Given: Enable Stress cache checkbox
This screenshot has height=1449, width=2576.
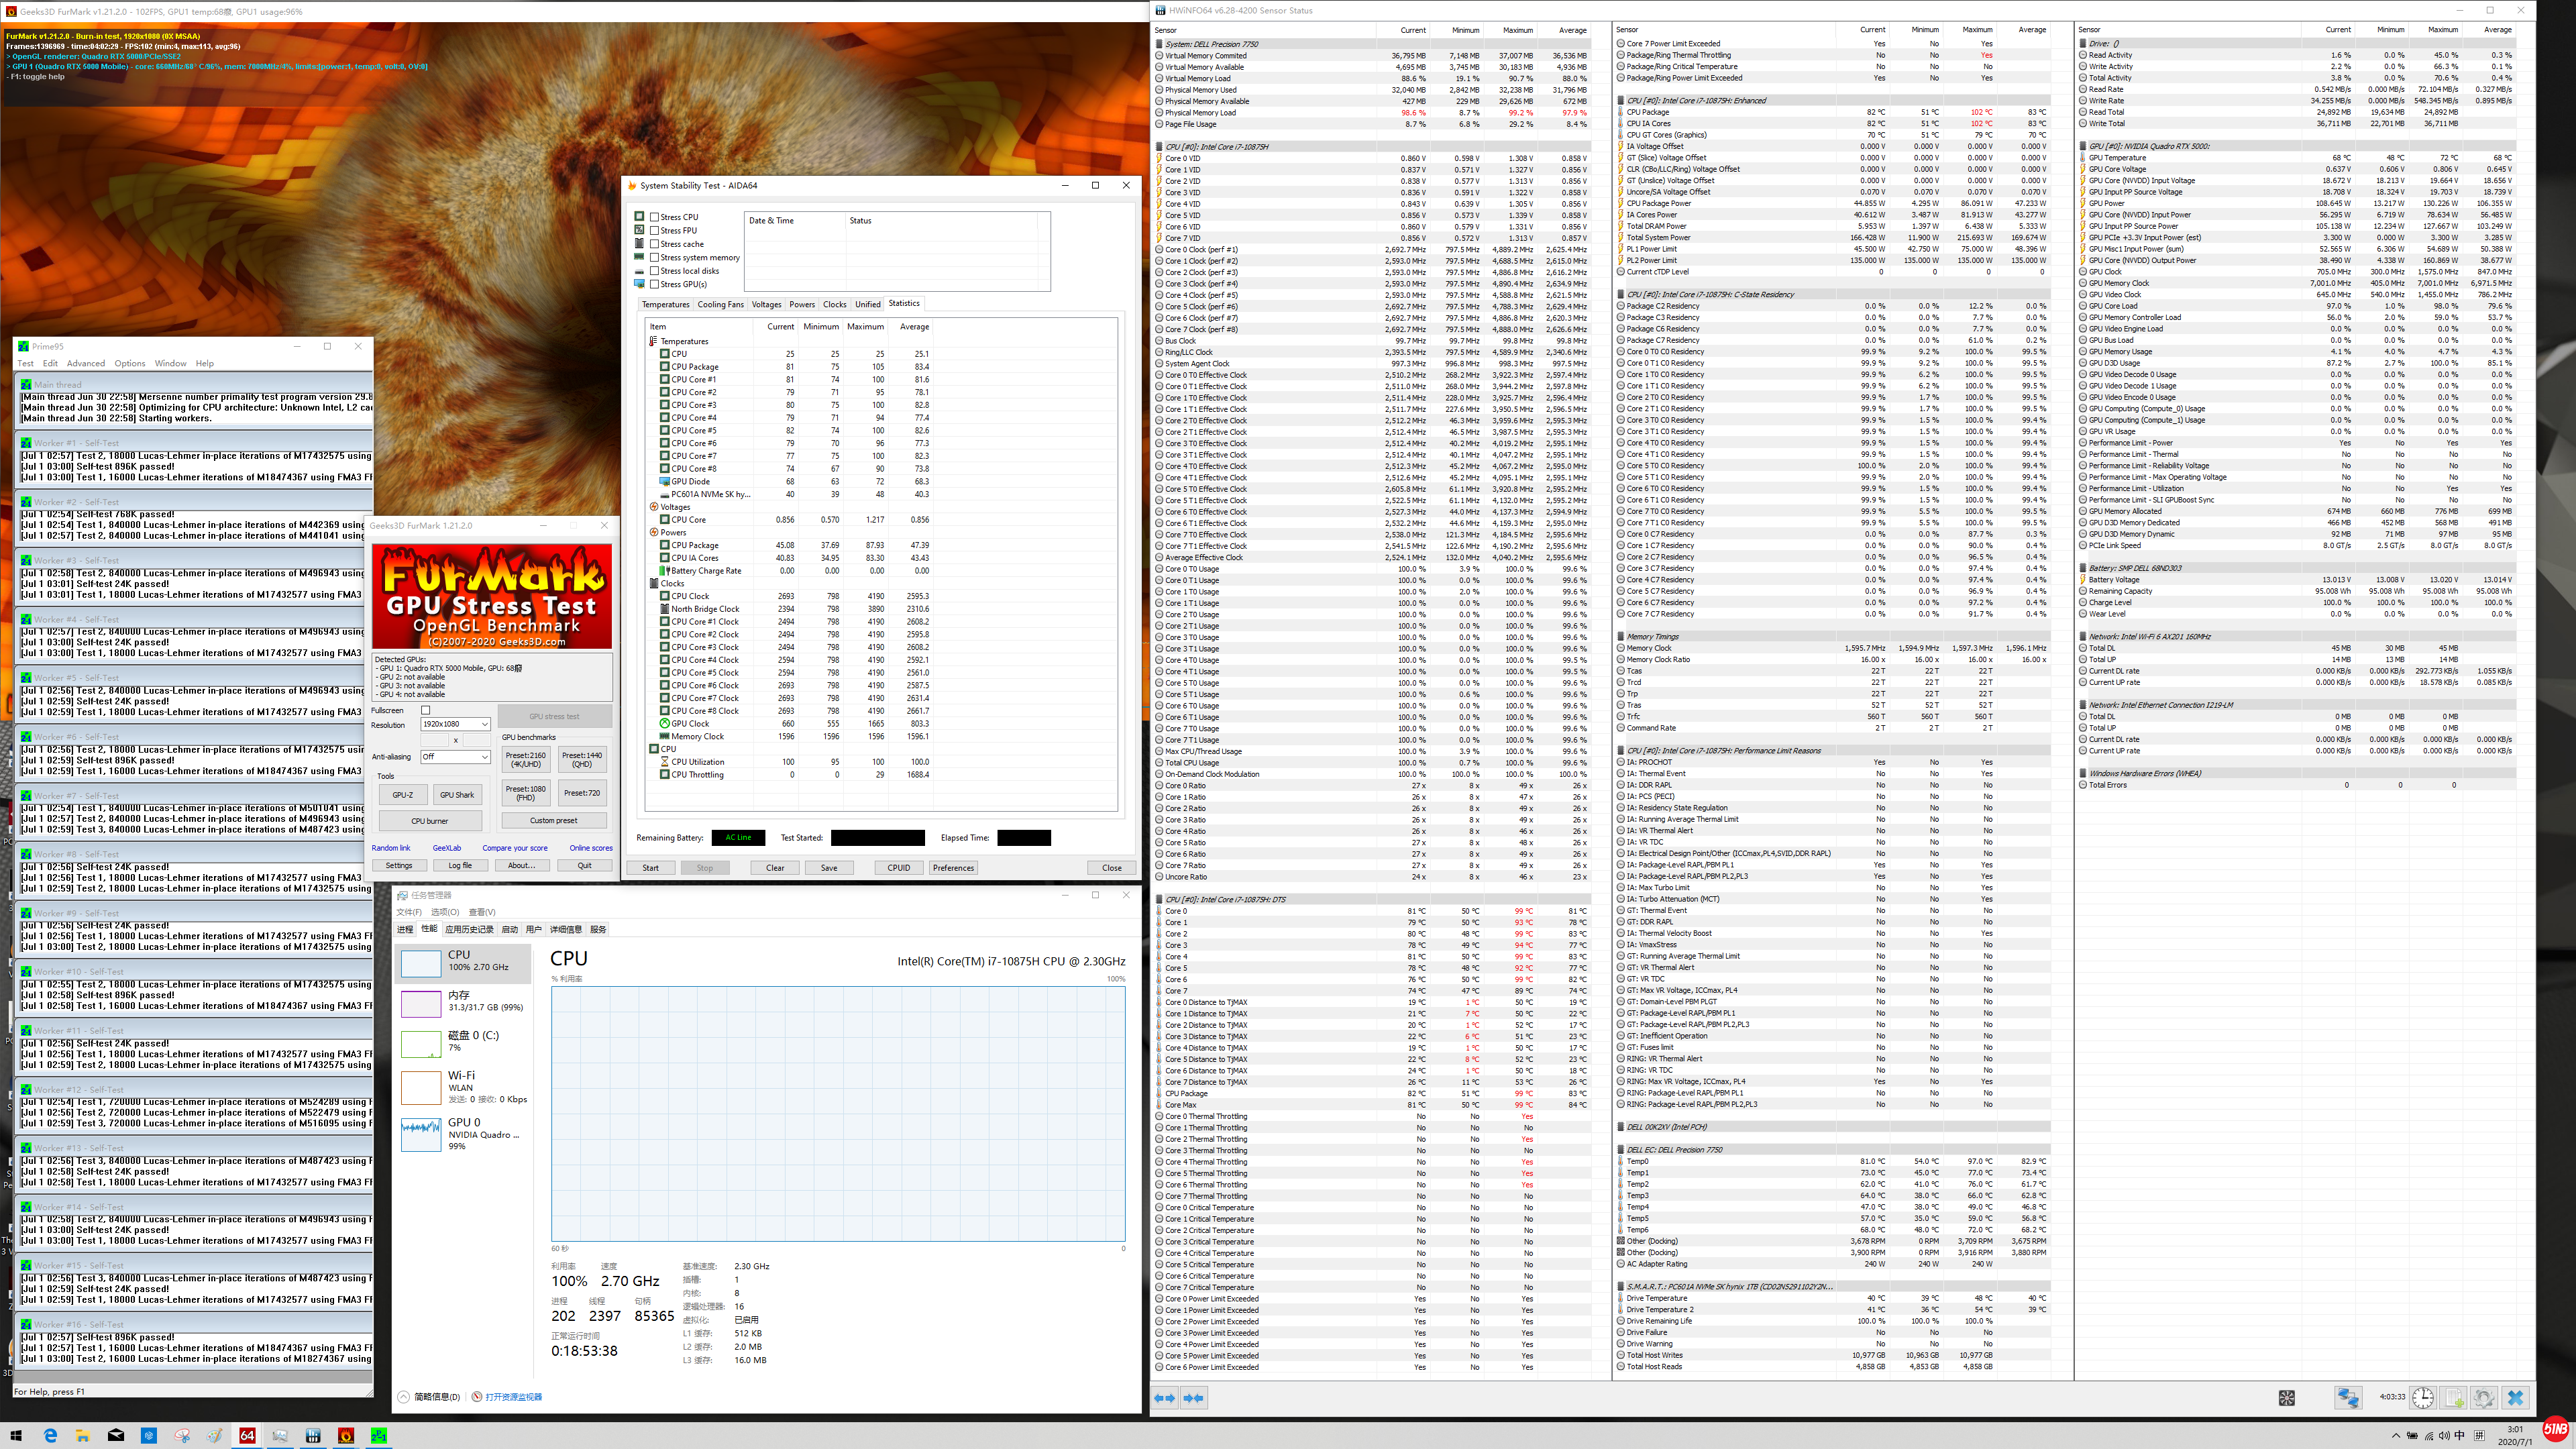Looking at the screenshot, I should tap(654, 244).
